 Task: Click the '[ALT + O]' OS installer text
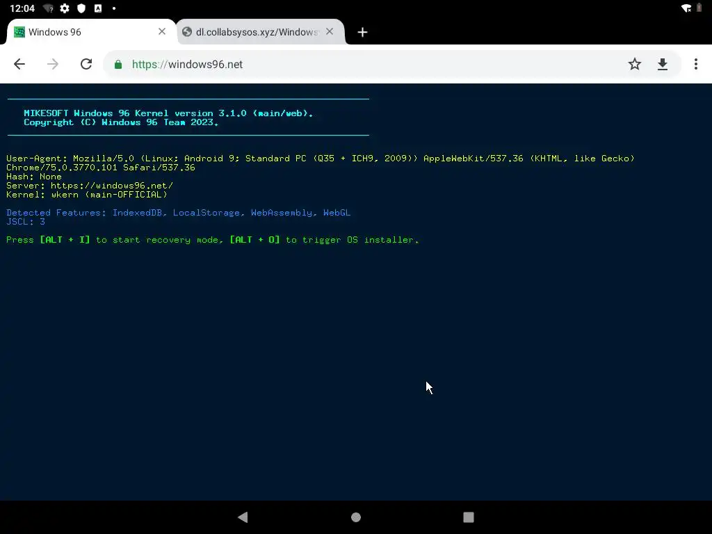coord(254,240)
